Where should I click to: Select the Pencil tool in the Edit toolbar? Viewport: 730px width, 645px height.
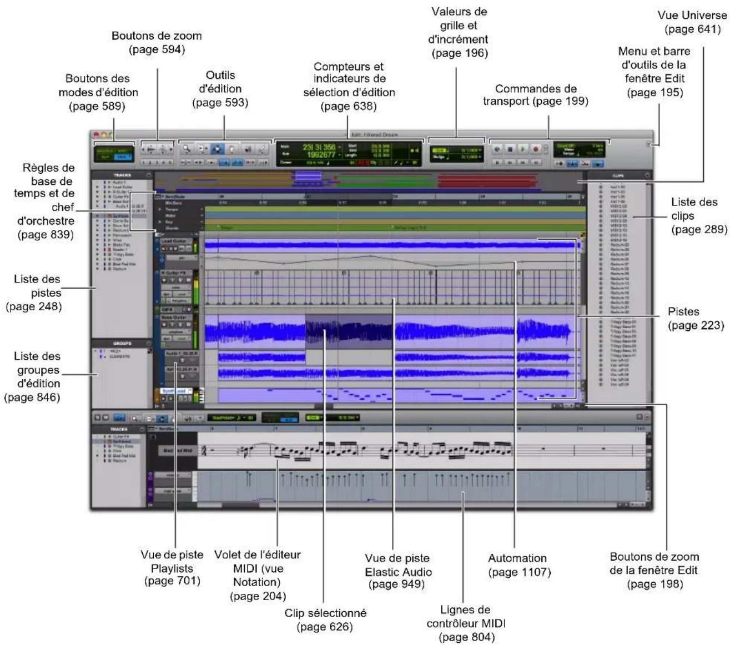(261, 149)
